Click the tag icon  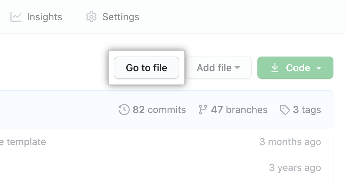[285, 110]
